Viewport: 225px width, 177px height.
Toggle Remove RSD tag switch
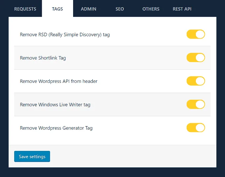pos(196,34)
